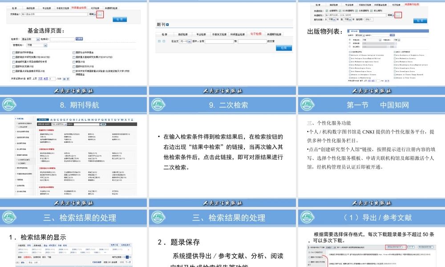
Task: Select the 专辑名称 radio button
Action: [350, 40]
